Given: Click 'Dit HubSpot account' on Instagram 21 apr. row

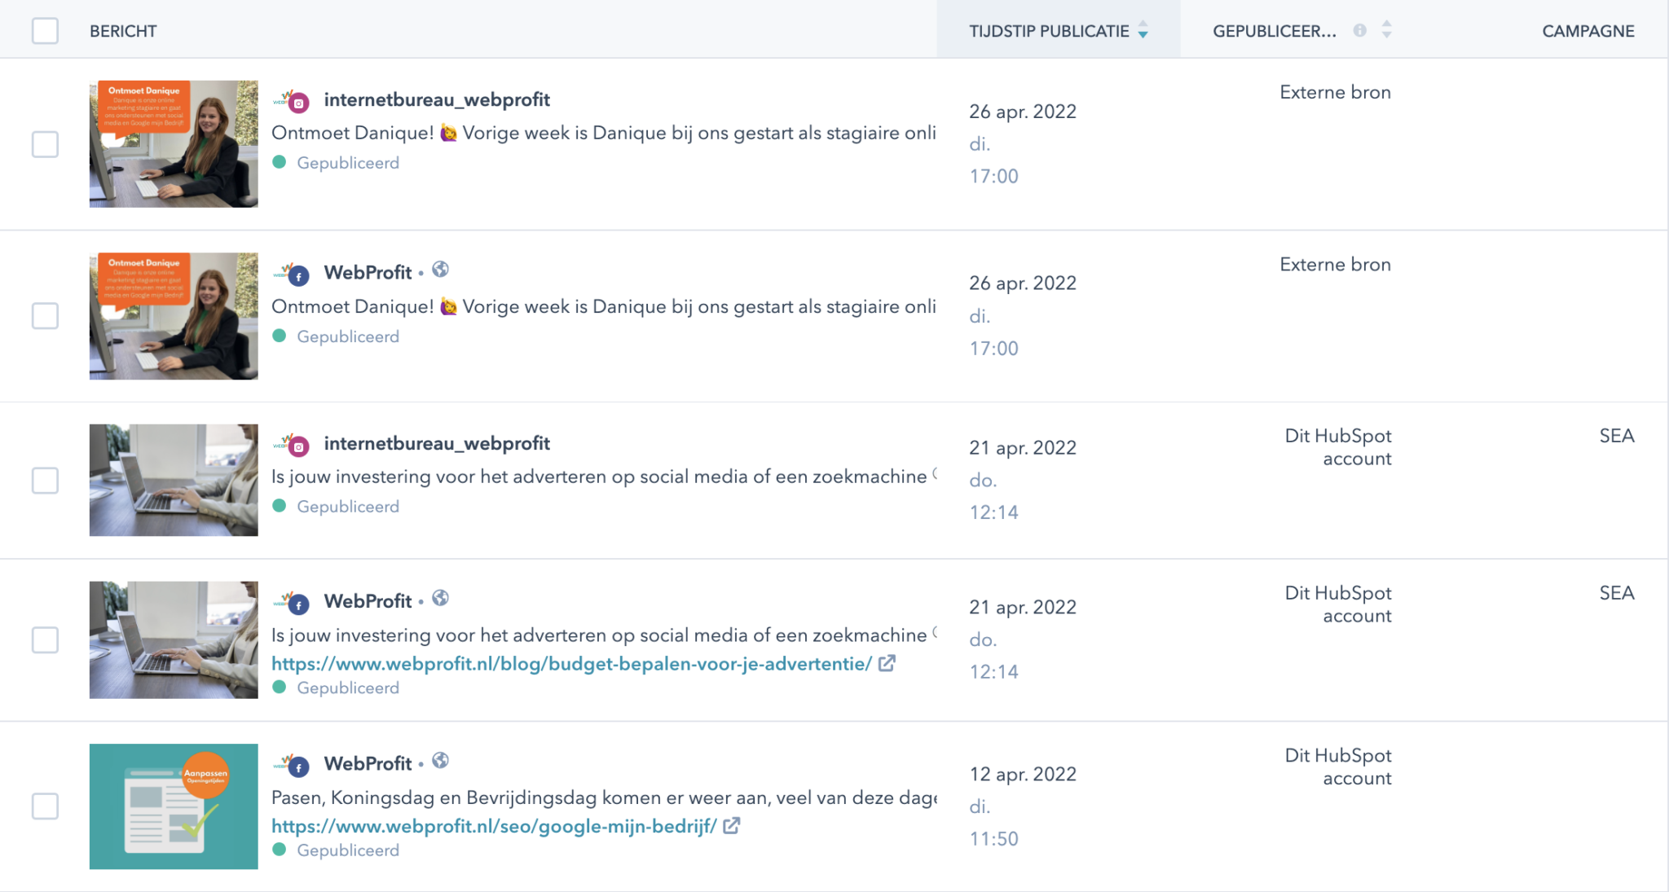Looking at the screenshot, I should (1338, 447).
